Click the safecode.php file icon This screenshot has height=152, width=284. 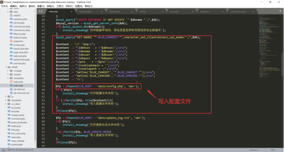[x=11, y=56]
